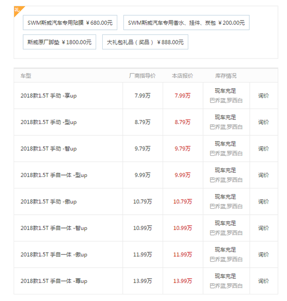Click the grey 9.79万 manufacturer guide price
Viewport: 287px width, 301px height.
142,149
